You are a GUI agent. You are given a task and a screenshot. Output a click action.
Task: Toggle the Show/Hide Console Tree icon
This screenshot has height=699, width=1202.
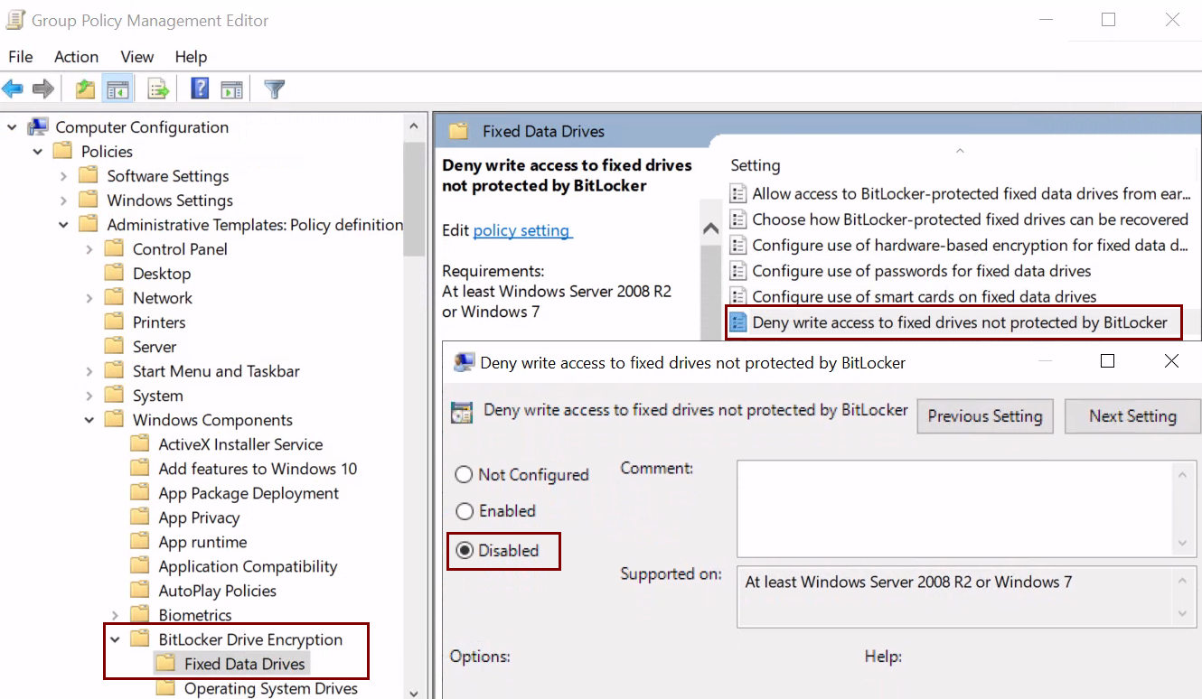[x=117, y=89]
